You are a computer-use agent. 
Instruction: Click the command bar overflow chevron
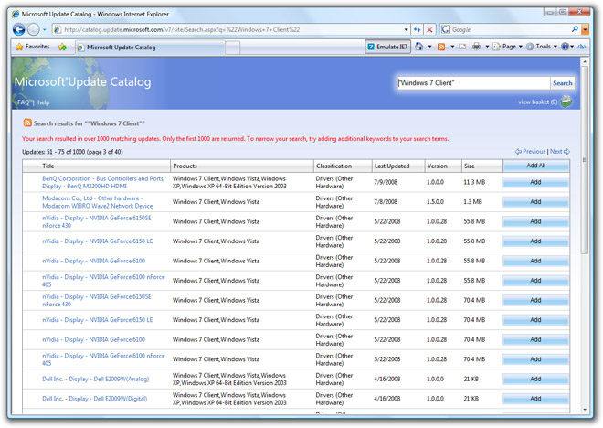pos(582,47)
